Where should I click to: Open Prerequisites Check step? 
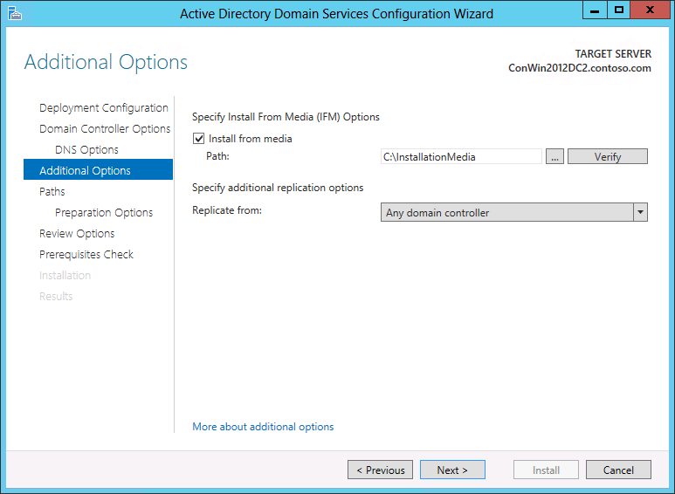click(86, 254)
